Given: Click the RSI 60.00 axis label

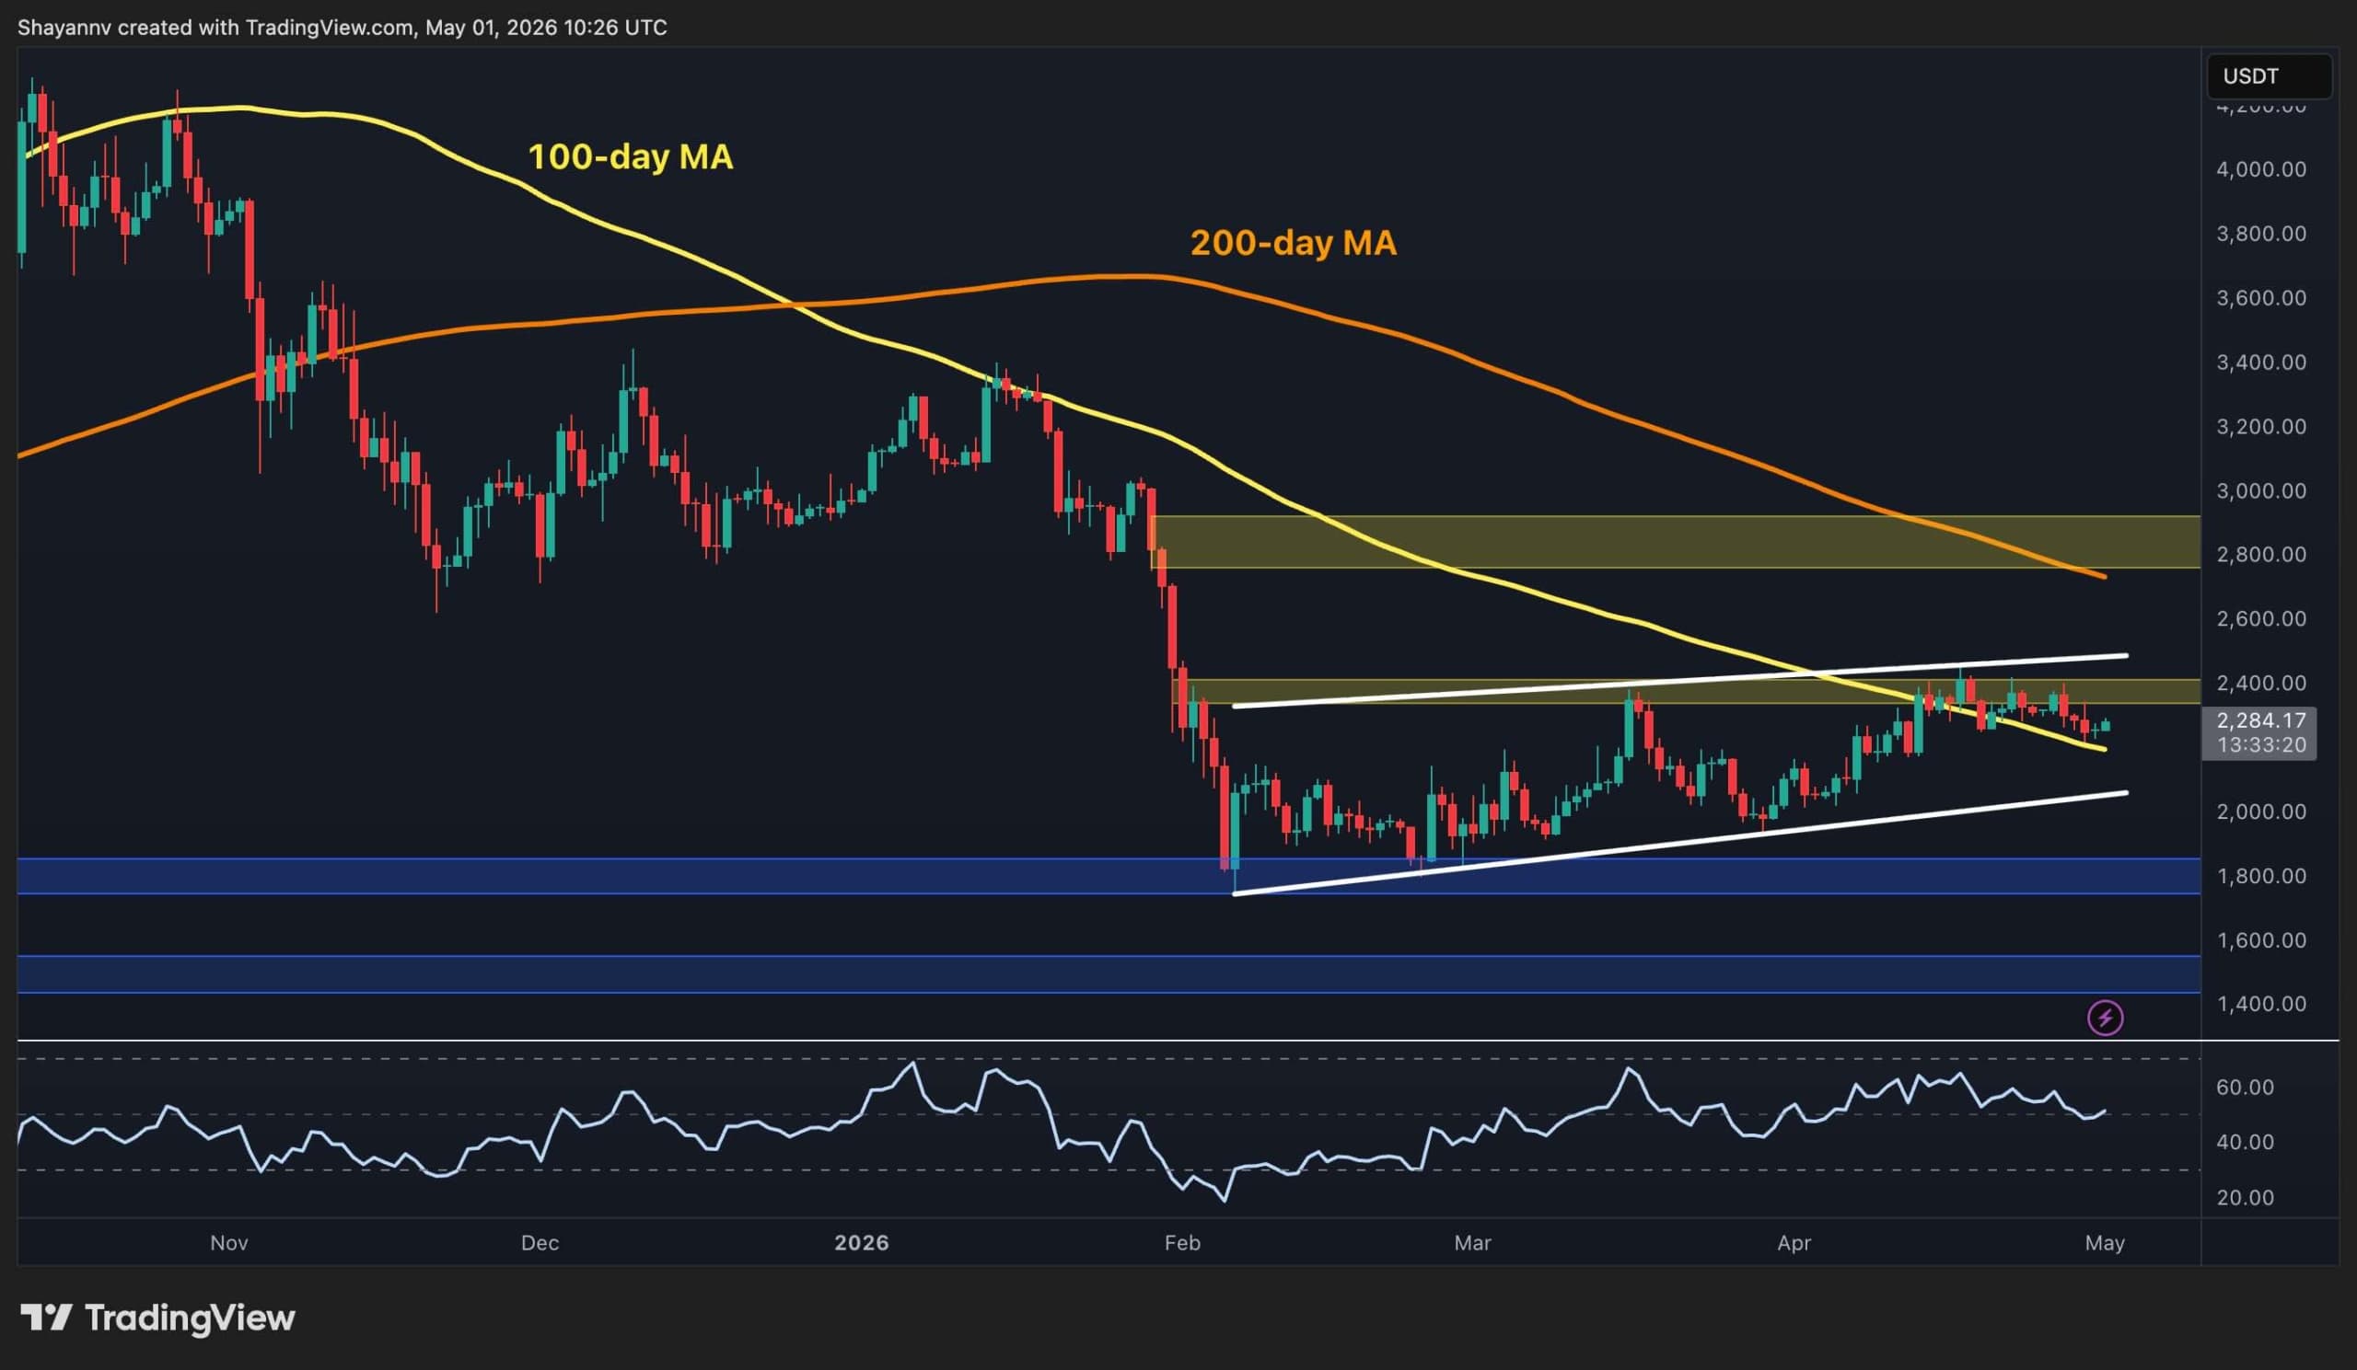Looking at the screenshot, I should click(x=2245, y=1087).
